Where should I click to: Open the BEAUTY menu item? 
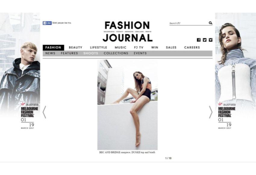pos(75,47)
